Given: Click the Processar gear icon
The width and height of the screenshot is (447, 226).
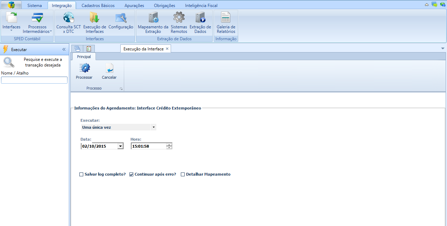Looking at the screenshot, I should click(x=84, y=68).
